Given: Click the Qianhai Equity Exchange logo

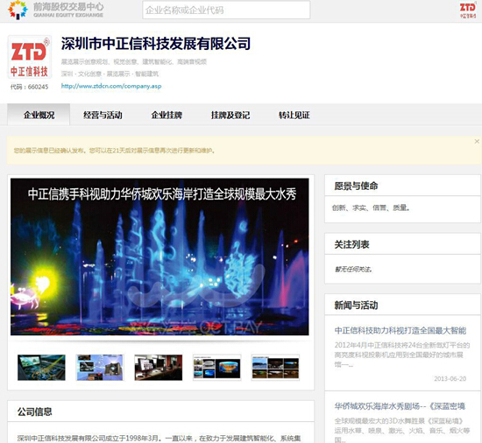Looking at the screenshot, I should [x=55, y=10].
